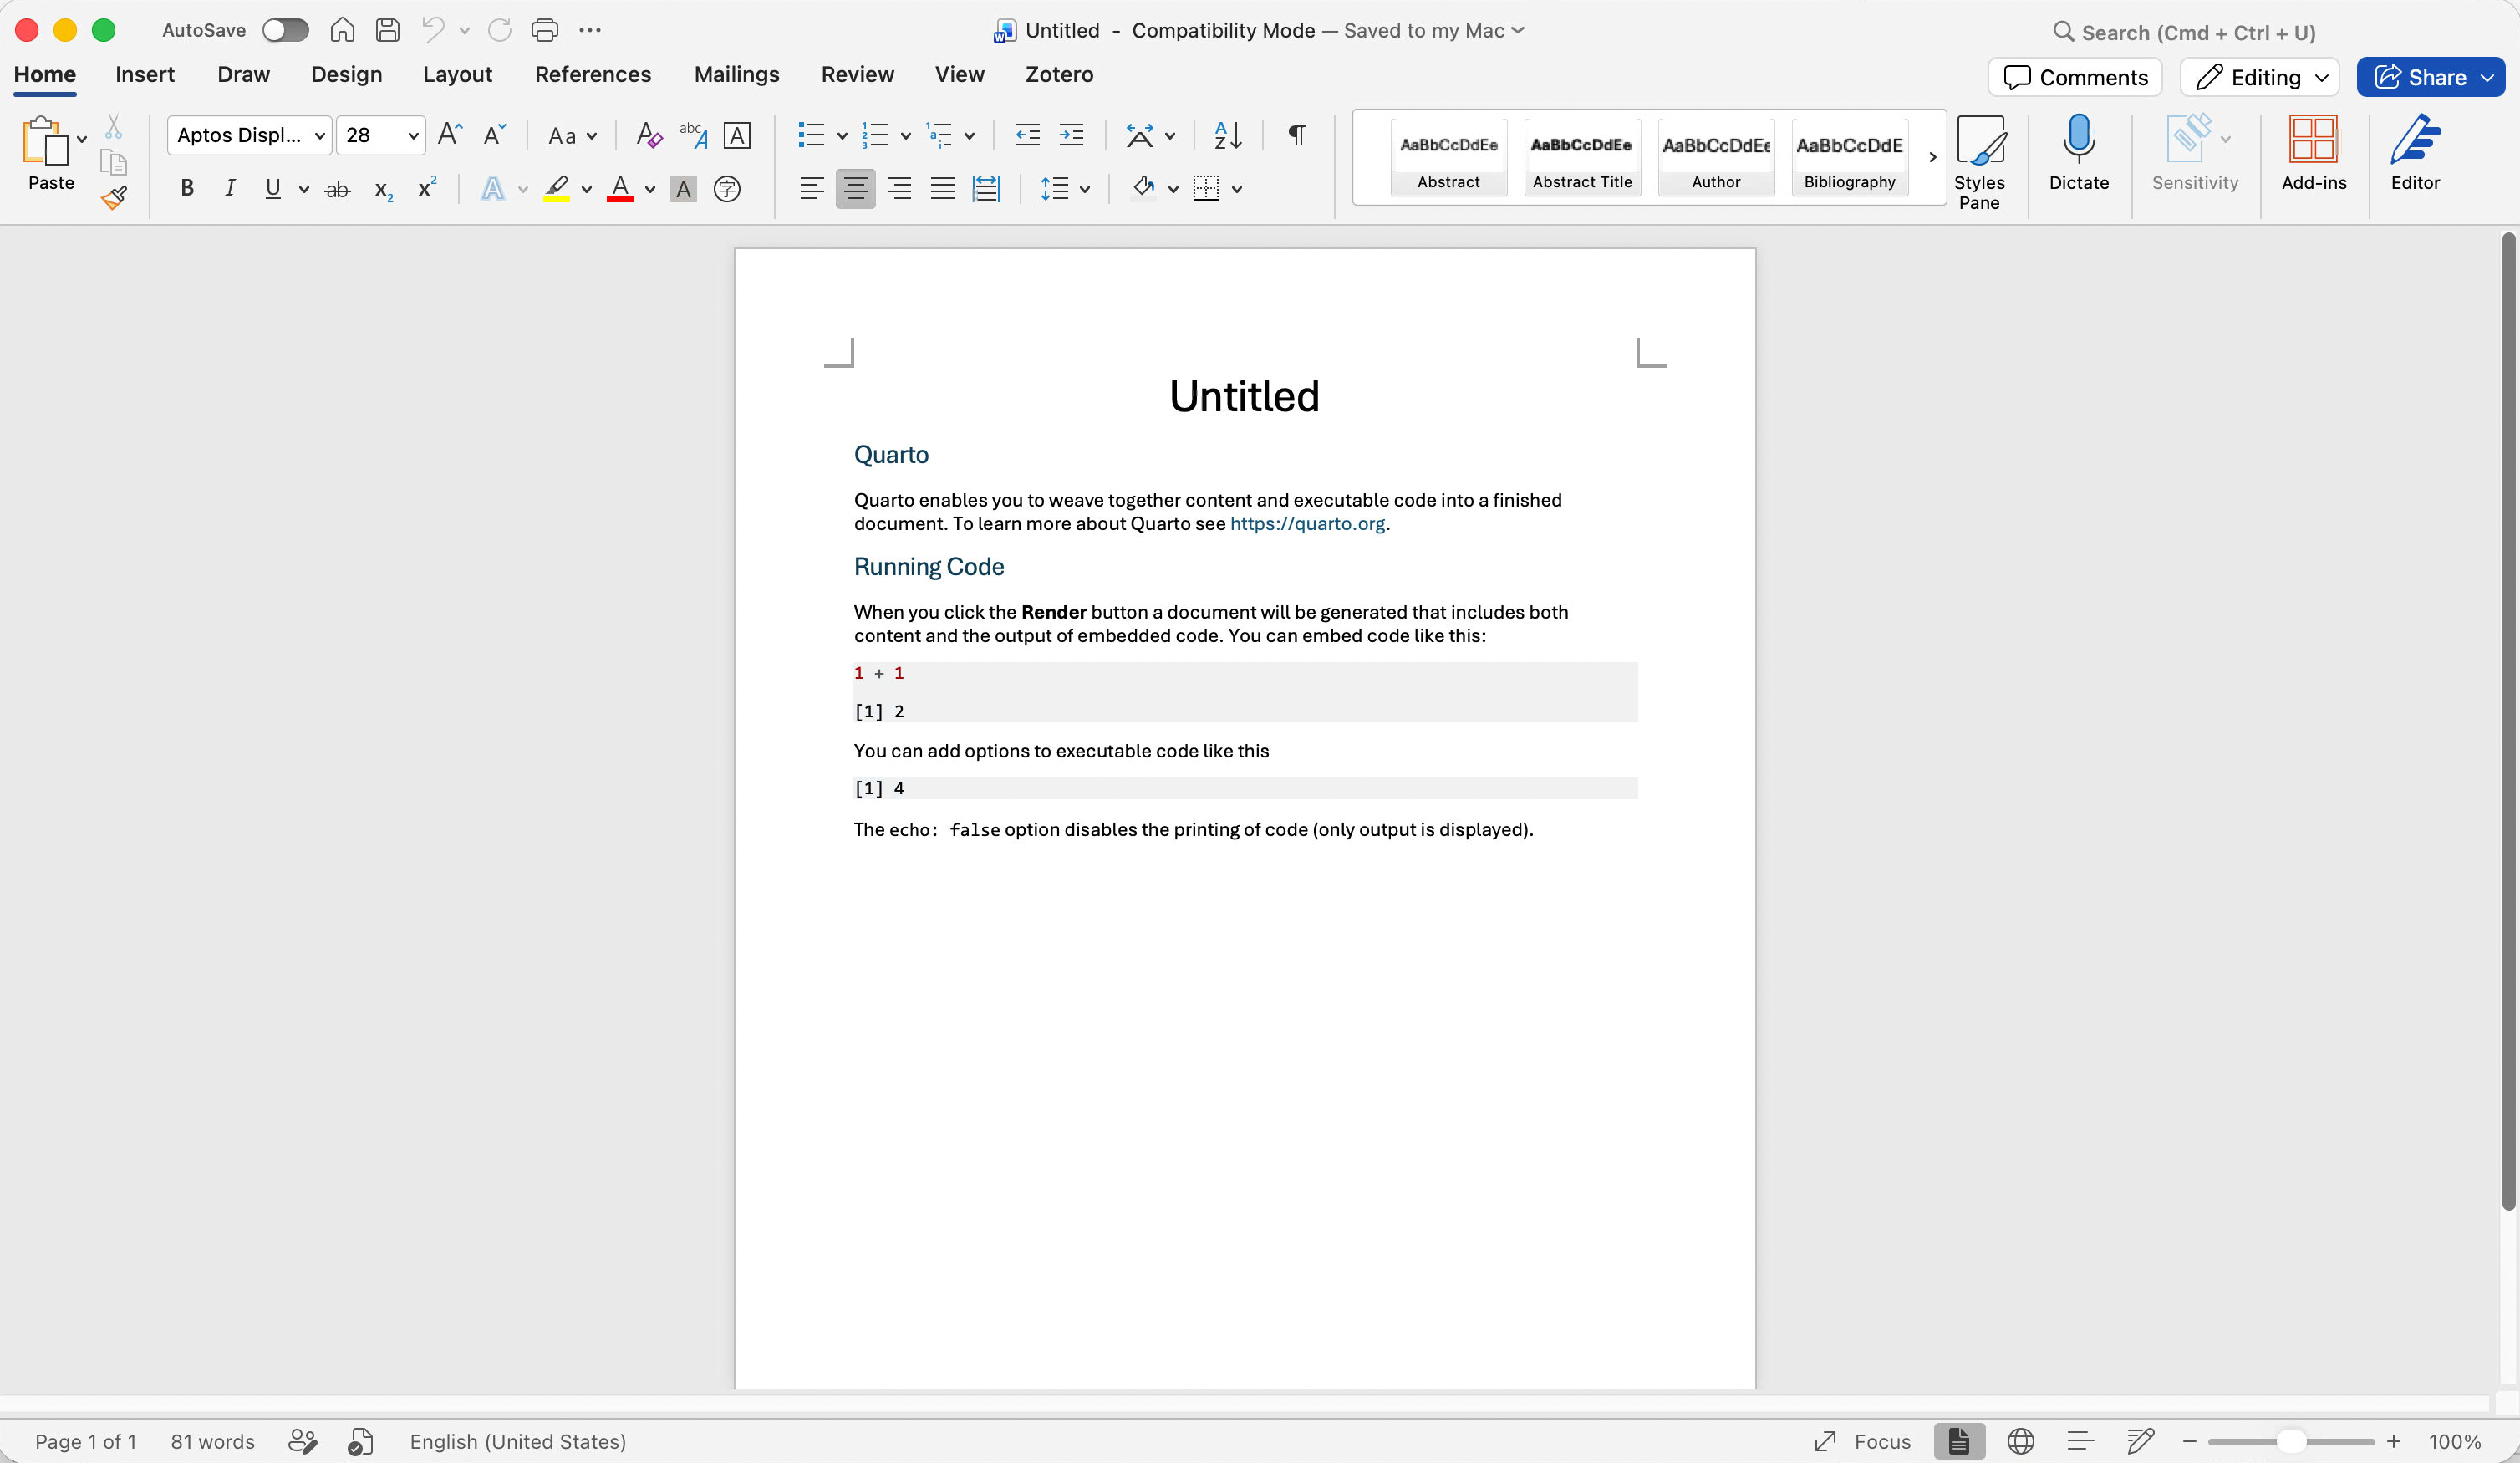The height and width of the screenshot is (1463, 2520).
Task: Open the Editing mode dropdown
Action: tap(2260, 77)
